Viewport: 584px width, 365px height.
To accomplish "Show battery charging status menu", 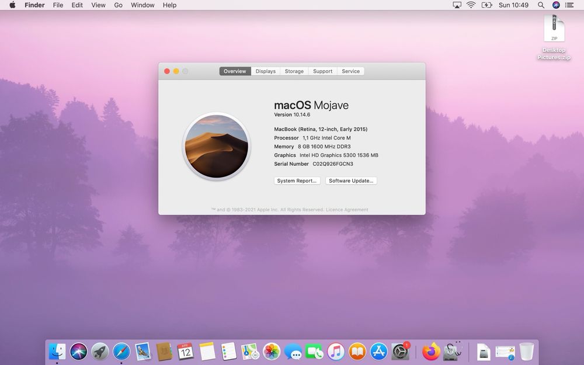I will click(x=487, y=5).
